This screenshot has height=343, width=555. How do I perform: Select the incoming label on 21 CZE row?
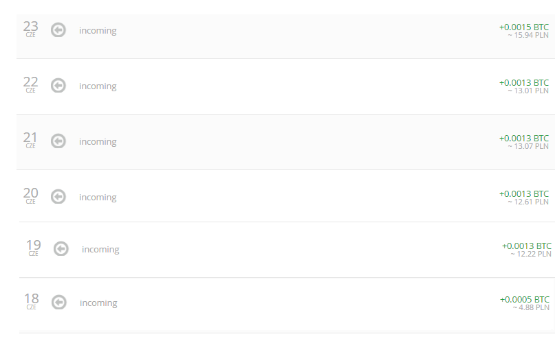[x=98, y=142]
